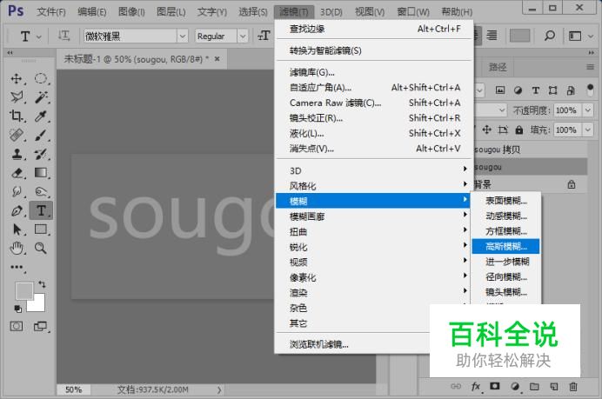Select the Healing Brush tool
The width and height of the screenshot is (602, 399).
pyautogui.click(x=17, y=135)
